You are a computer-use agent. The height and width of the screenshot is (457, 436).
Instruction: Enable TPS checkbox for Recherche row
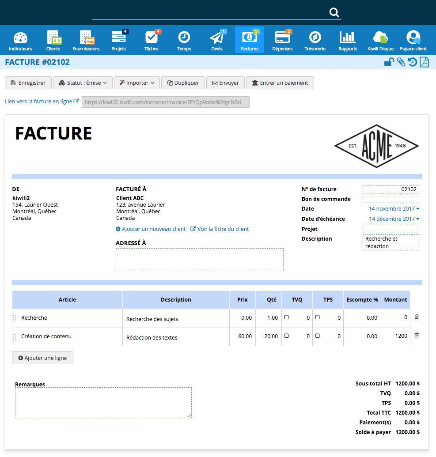pos(317,317)
